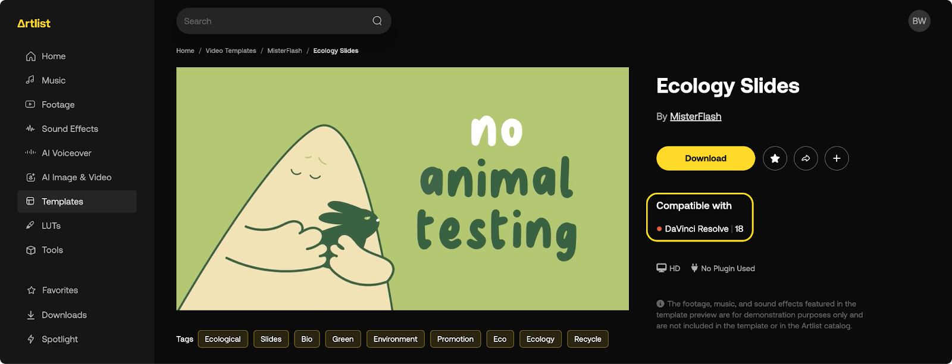Click inside the Search field
Screen dimensions: 952x364
[x=274, y=21]
